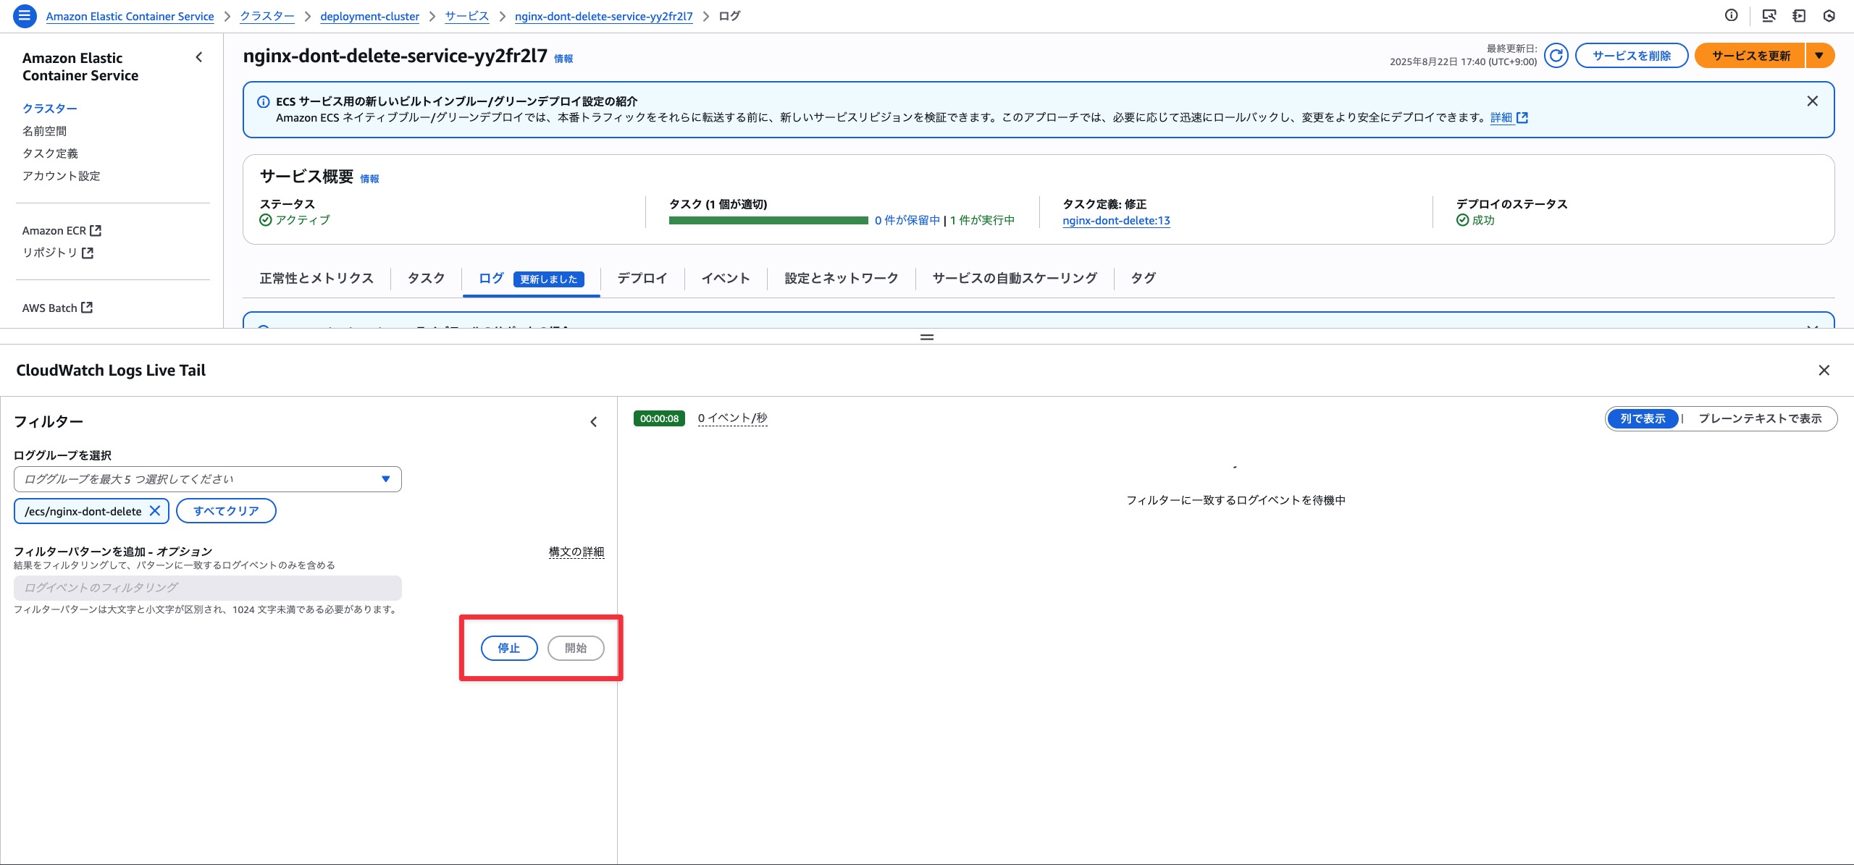Click the green tasks progress bar
This screenshot has height=865, width=1854.
768,221
